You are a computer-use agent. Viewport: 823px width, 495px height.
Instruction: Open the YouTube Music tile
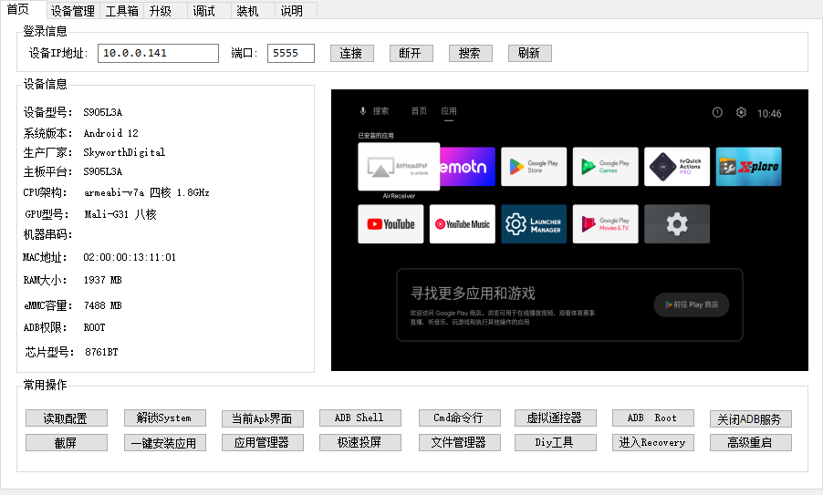[462, 224]
